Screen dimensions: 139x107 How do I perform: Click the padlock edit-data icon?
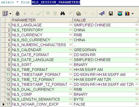17,13
